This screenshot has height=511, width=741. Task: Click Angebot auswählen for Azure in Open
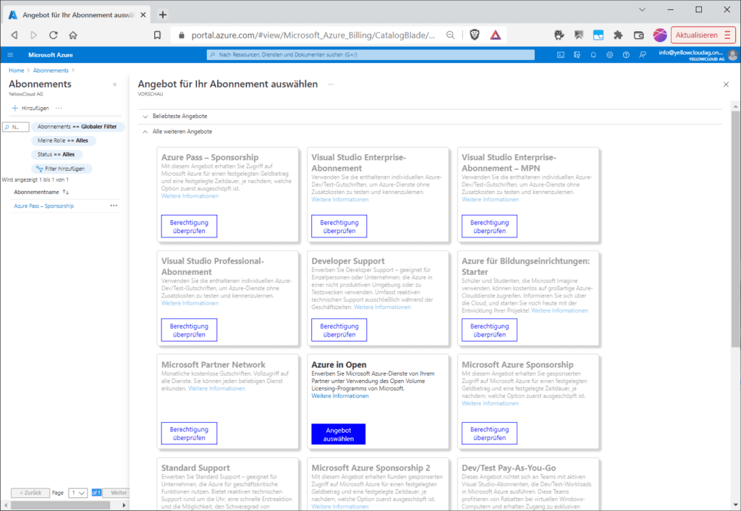pos(339,434)
